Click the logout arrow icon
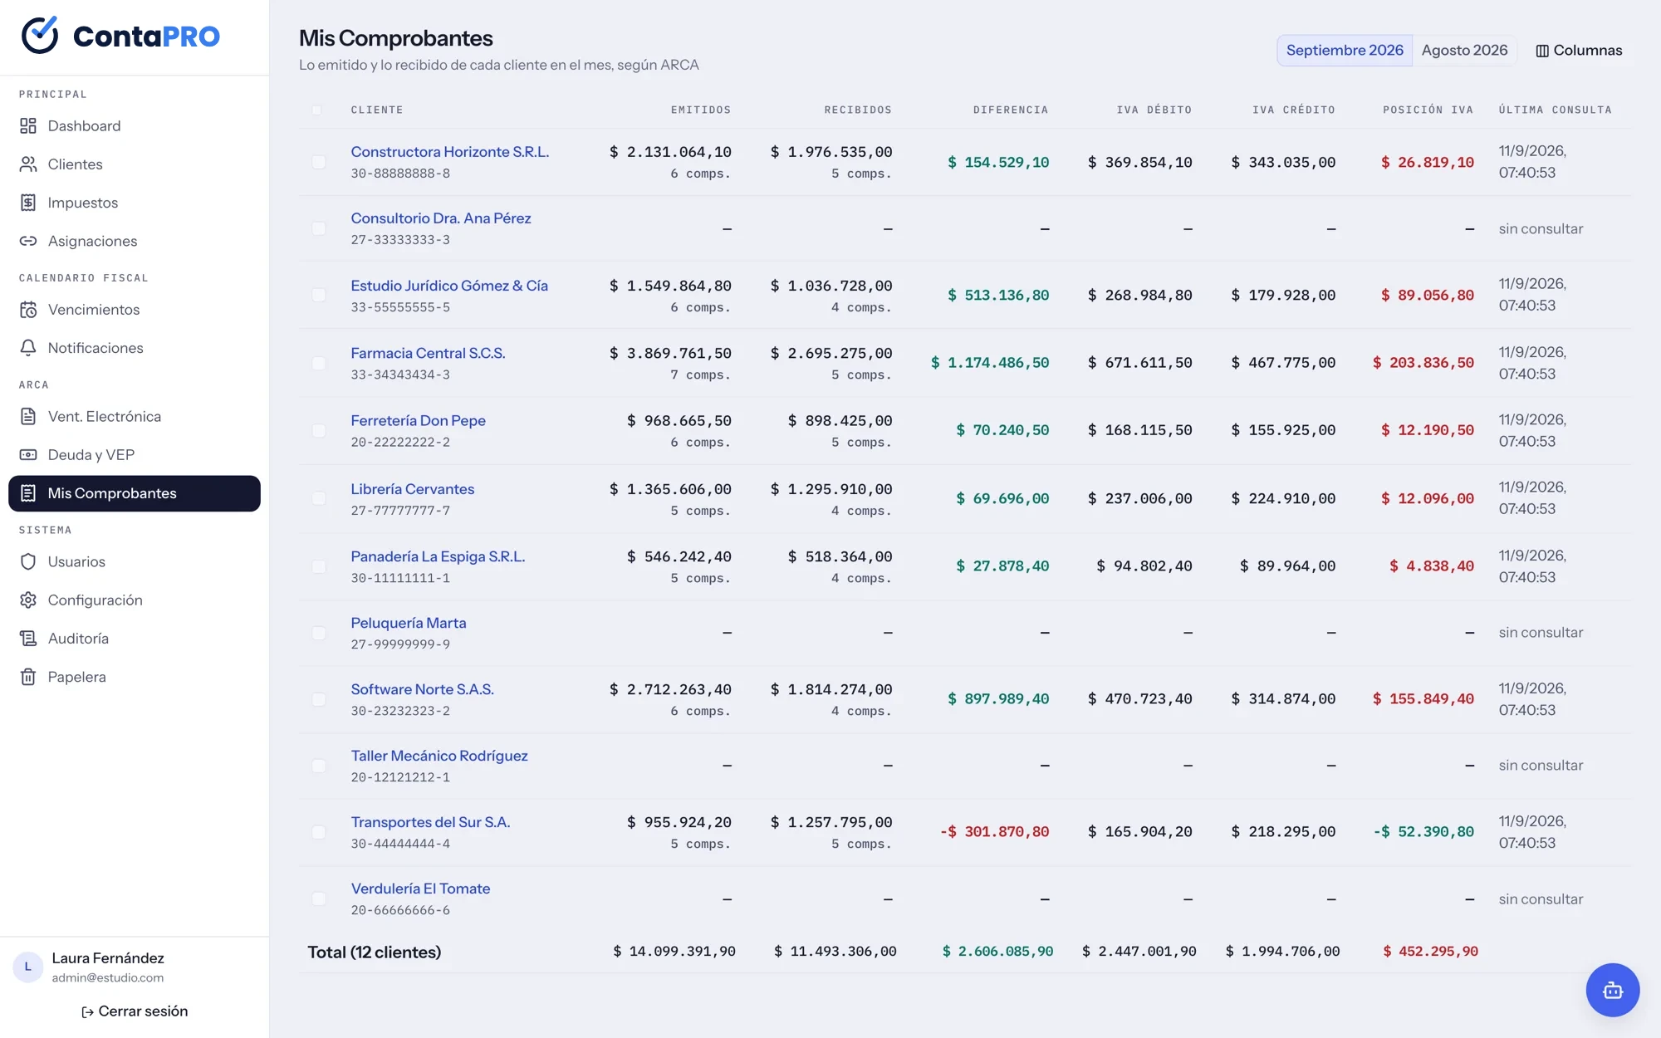This screenshot has width=1661, height=1038. 87,1012
